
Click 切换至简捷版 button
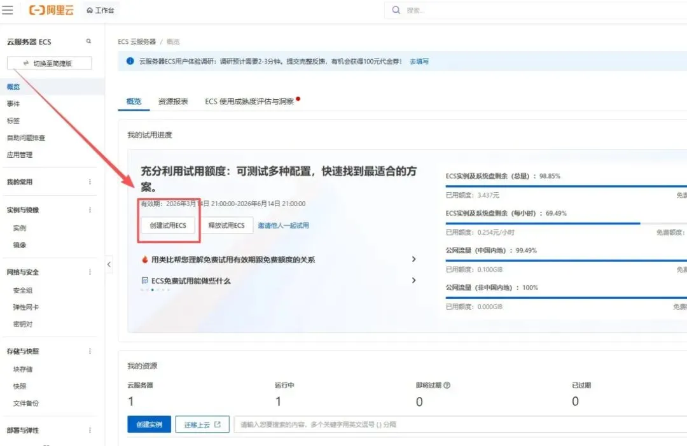coord(50,63)
